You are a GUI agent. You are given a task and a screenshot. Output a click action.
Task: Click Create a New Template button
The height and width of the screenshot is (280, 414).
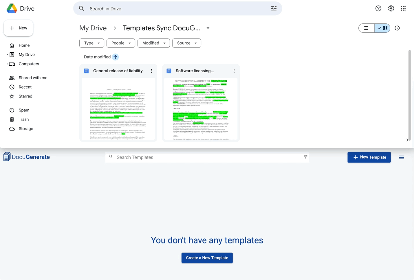click(x=207, y=258)
